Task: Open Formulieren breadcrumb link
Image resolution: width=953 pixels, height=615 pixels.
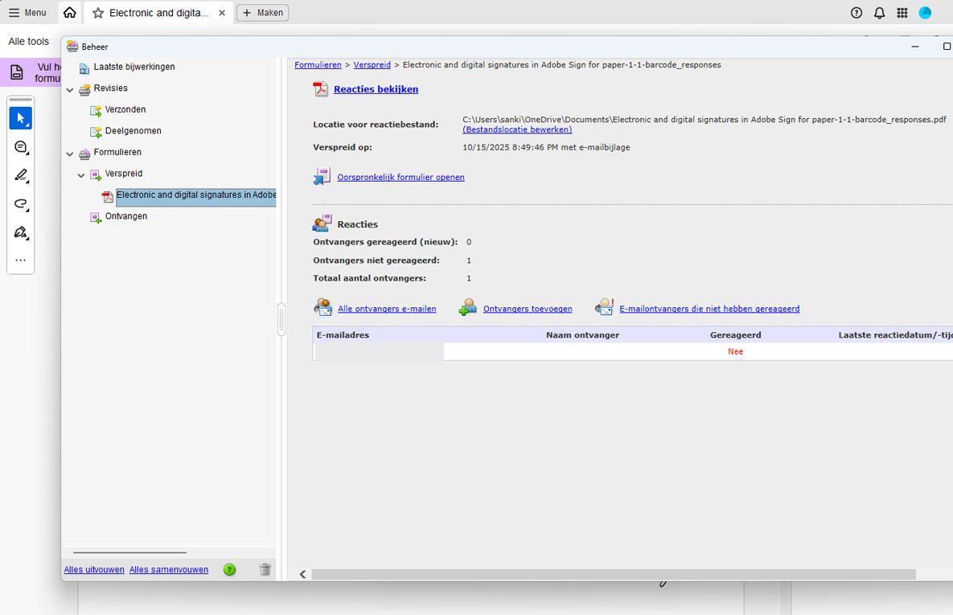Action: [x=318, y=64]
